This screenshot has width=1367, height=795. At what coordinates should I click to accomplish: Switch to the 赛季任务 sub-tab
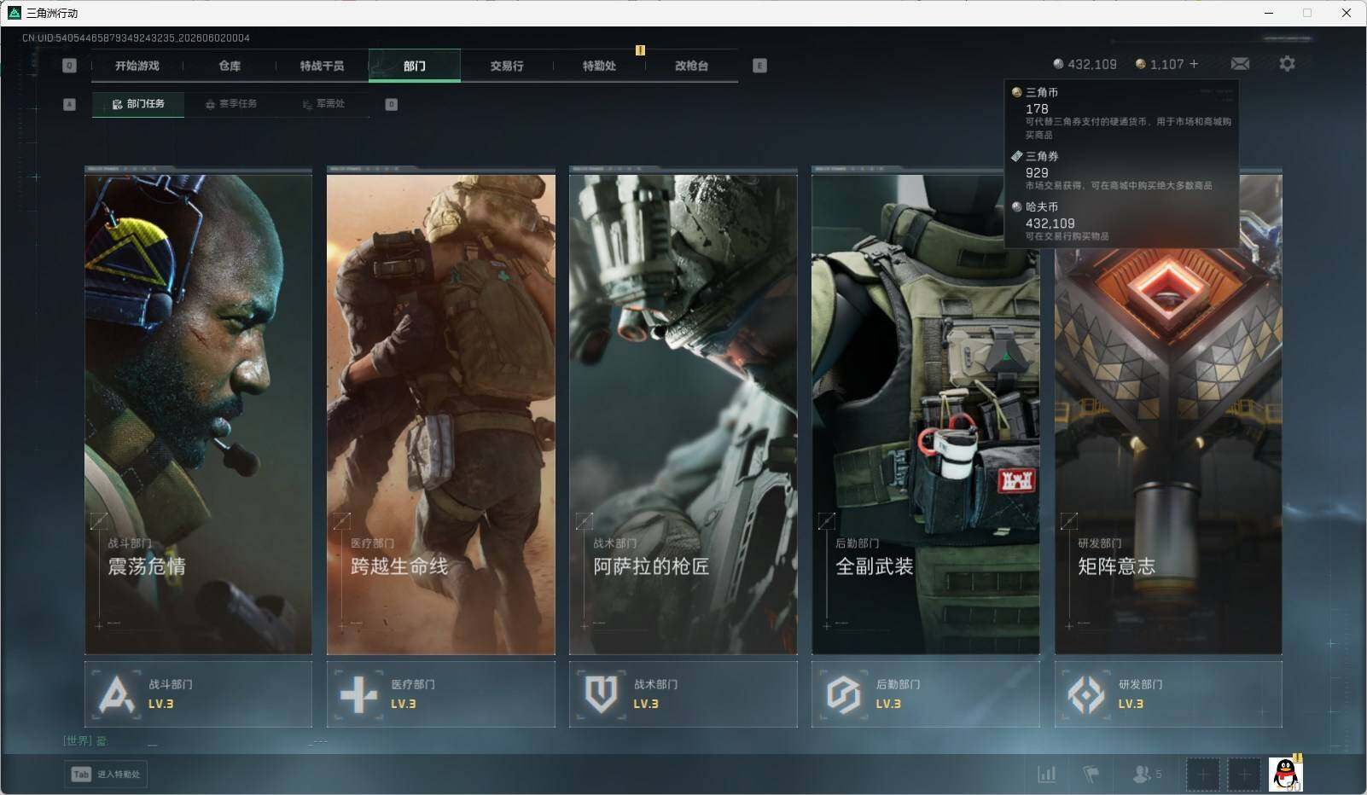coord(231,104)
